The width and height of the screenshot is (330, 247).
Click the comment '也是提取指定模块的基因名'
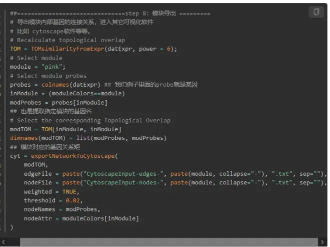(x=50, y=111)
